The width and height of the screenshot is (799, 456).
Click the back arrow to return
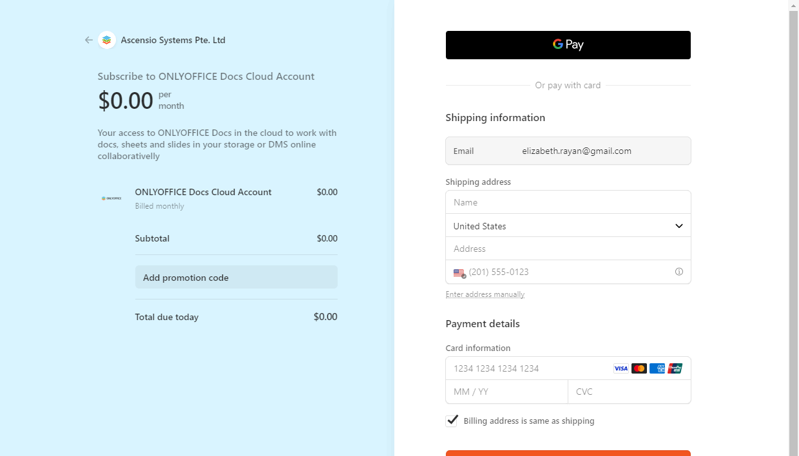pos(88,39)
